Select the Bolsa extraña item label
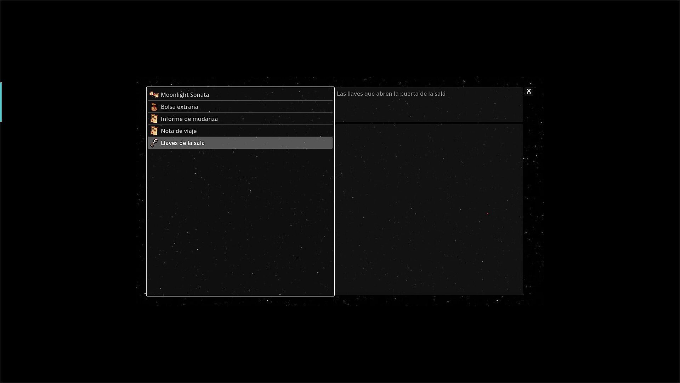Screen dimensions: 680x383 pos(179,107)
